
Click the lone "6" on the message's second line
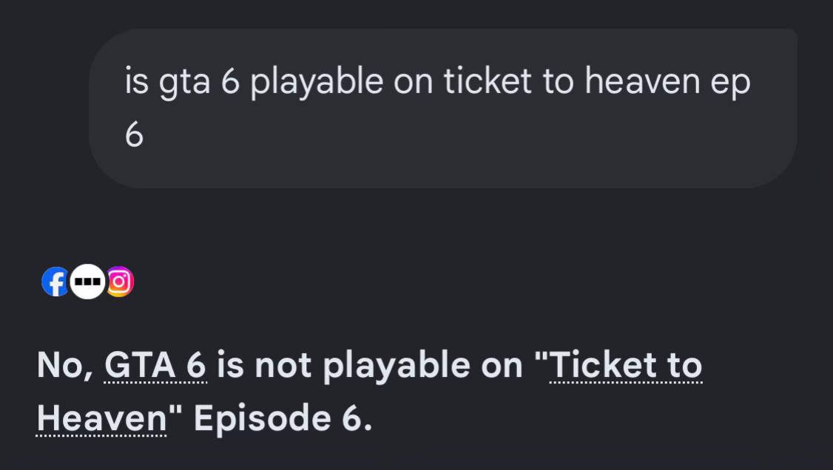[x=134, y=134]
